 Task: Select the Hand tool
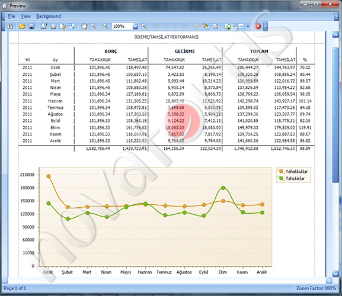[x=84, y=27]
